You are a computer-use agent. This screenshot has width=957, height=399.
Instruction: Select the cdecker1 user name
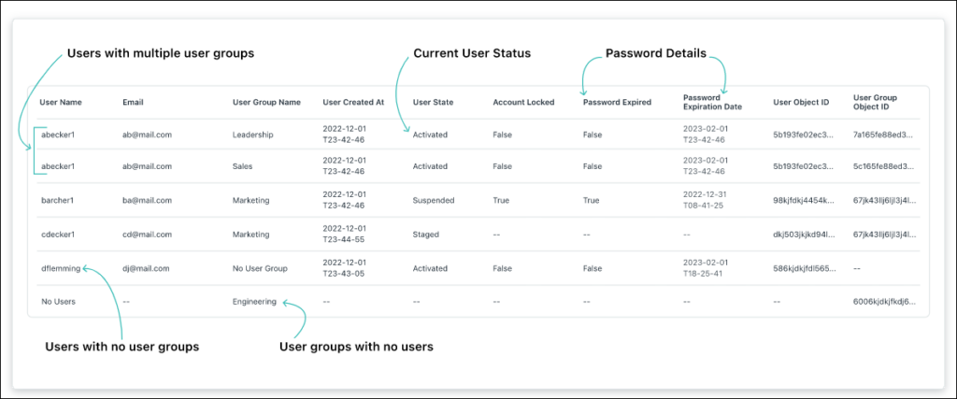pyautogui.click(x=59, y=234)
